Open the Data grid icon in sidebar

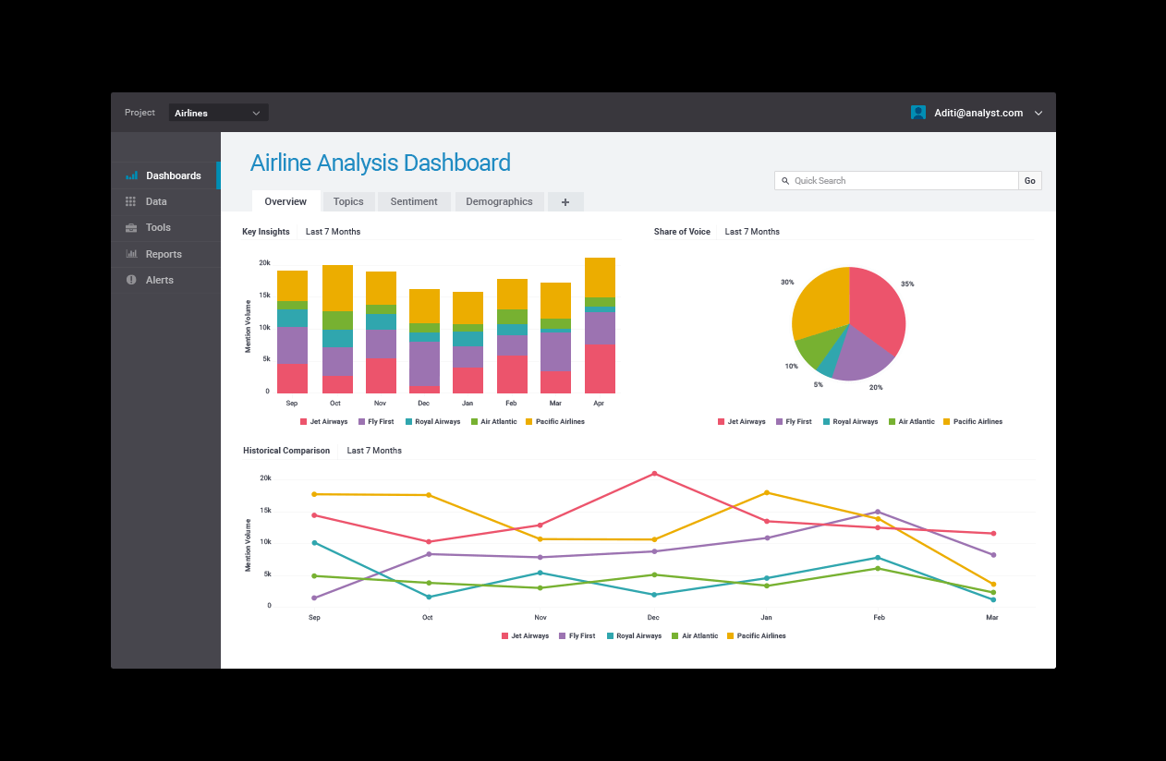(131, 201)
